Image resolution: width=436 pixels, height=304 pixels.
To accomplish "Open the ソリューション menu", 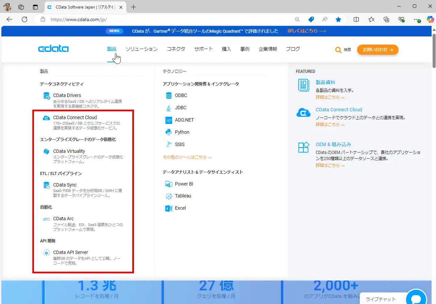I will tap(141, 49).
